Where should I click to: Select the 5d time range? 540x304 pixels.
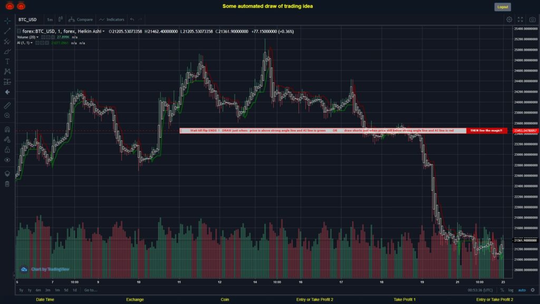click(66, 290)
